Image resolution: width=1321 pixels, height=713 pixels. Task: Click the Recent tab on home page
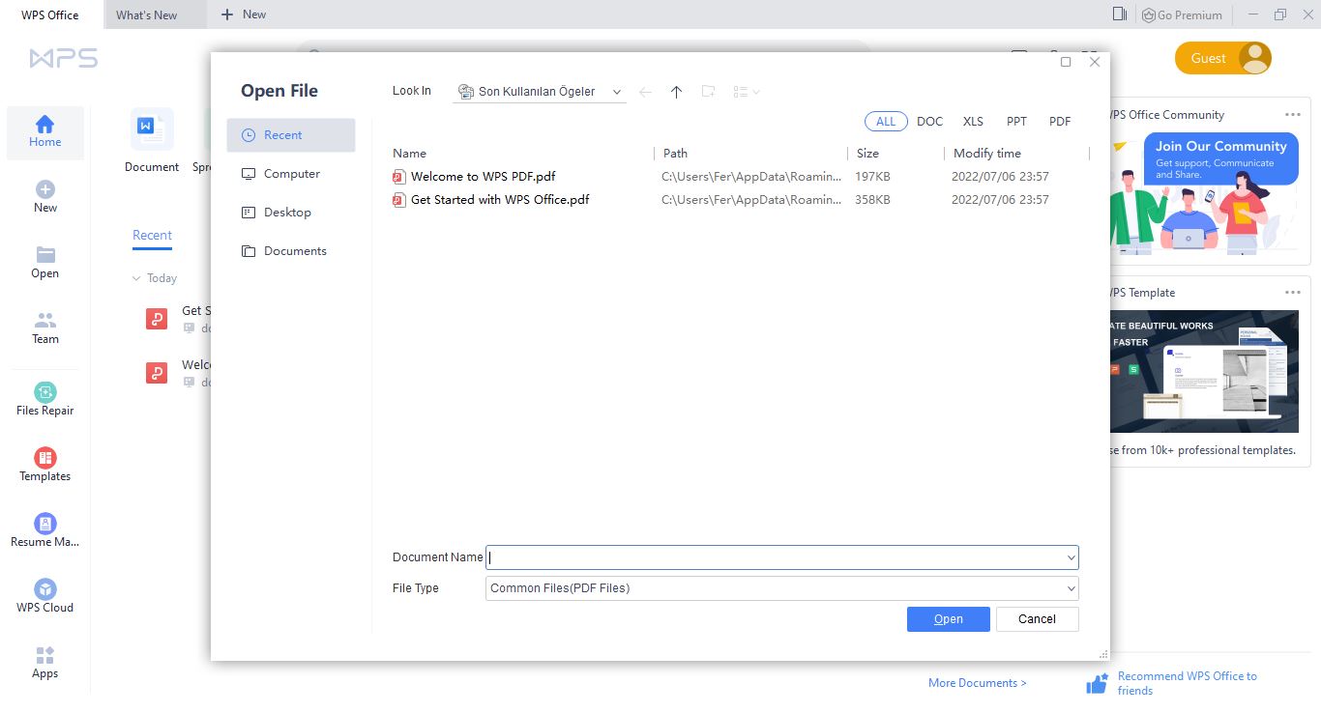pyautogui.click(x=152, y=236)
